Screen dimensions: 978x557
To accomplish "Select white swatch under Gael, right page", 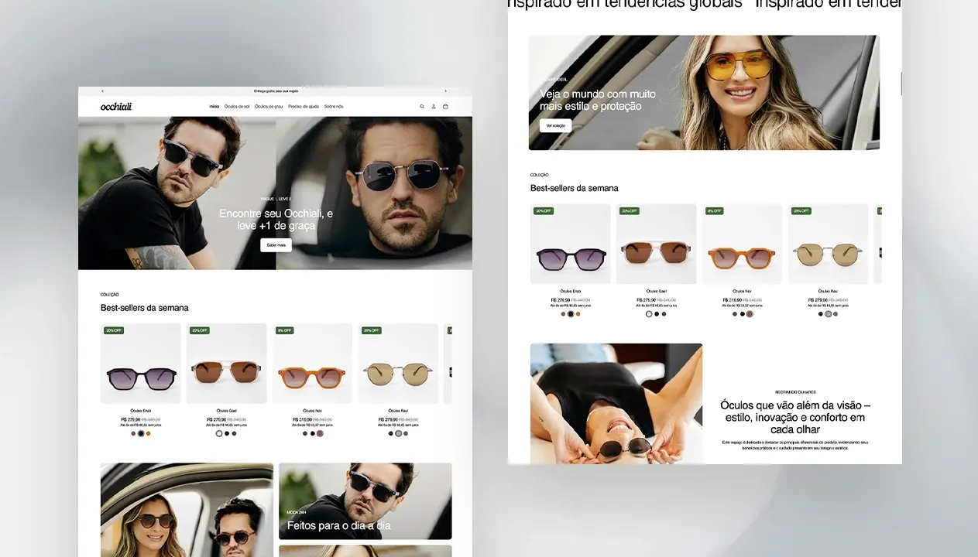I will (649, 314).
